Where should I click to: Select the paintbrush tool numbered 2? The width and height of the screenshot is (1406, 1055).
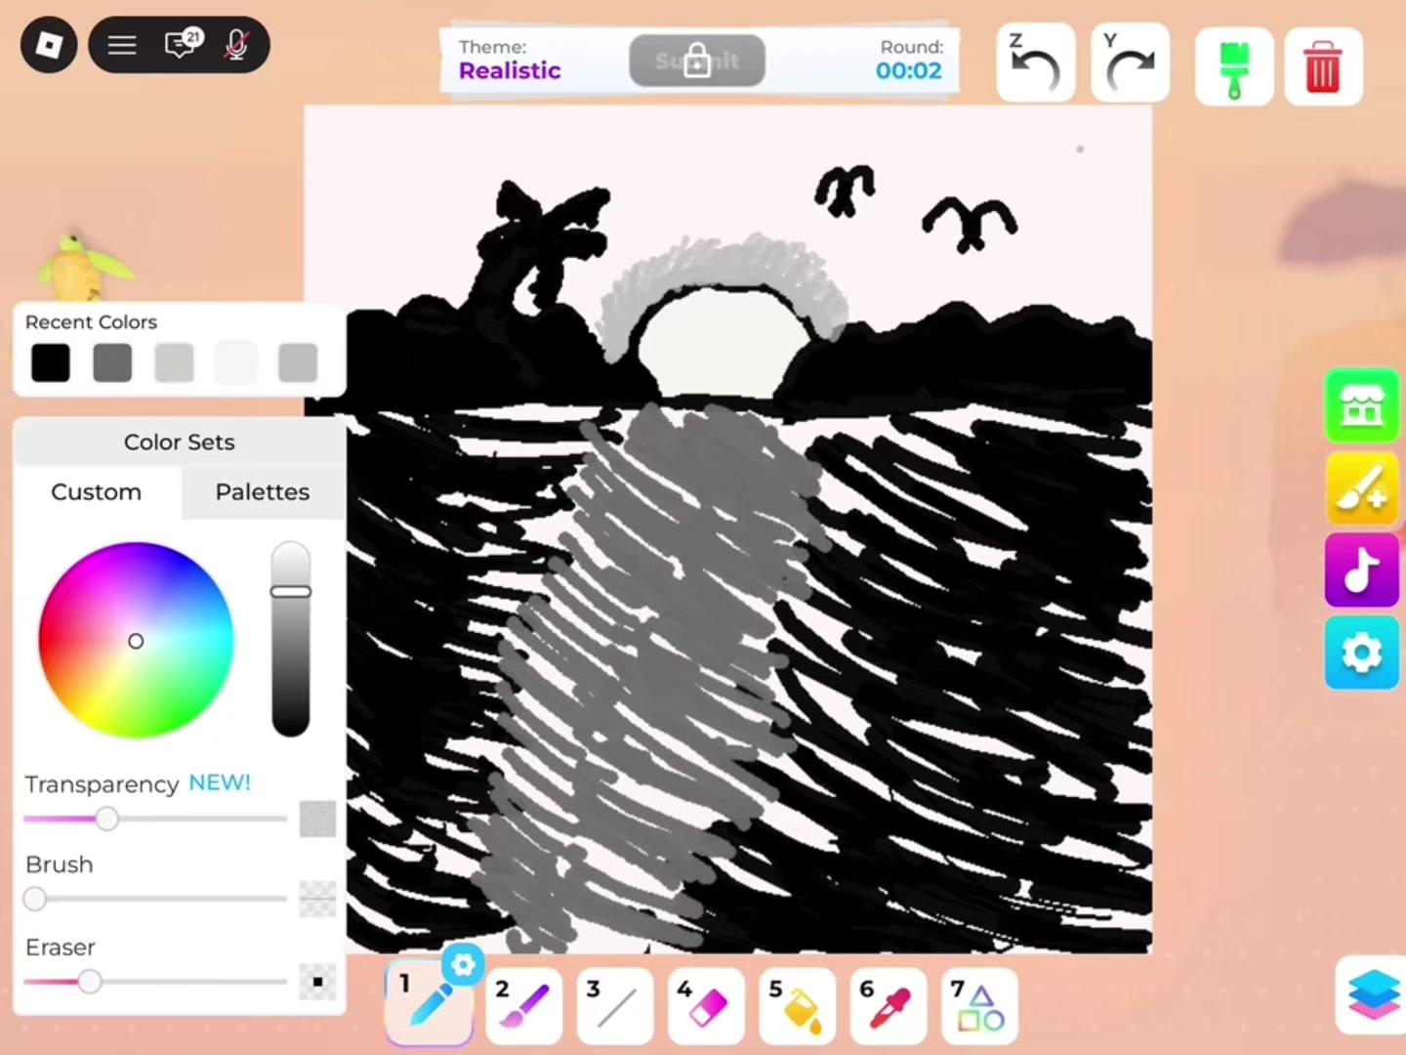[x=523, y=1006]
